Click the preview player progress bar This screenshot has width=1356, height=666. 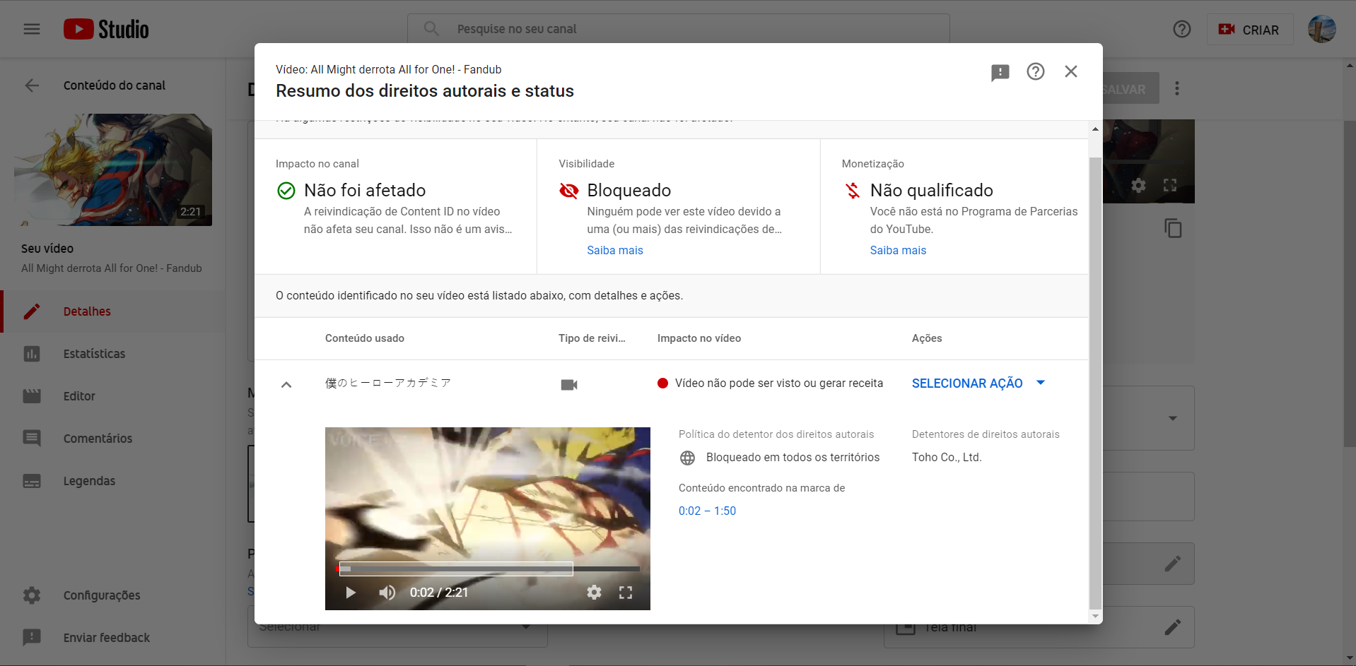point(488,569)
